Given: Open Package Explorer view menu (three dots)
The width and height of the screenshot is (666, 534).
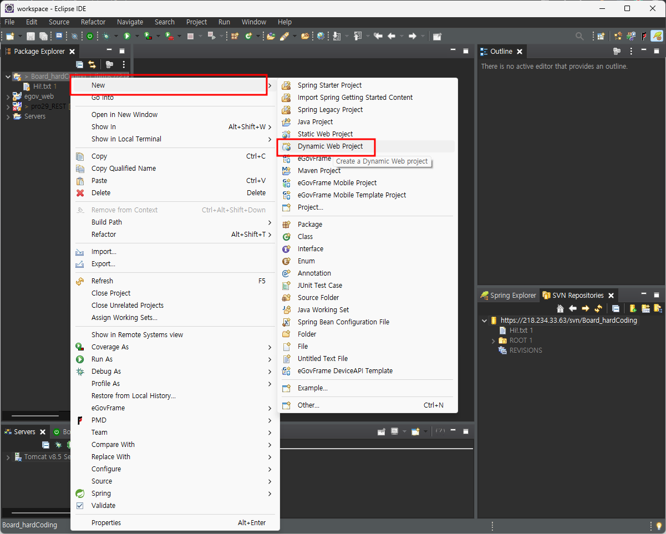Looking at the screenshot, I should pyautogui.click(x=124, y=64).
